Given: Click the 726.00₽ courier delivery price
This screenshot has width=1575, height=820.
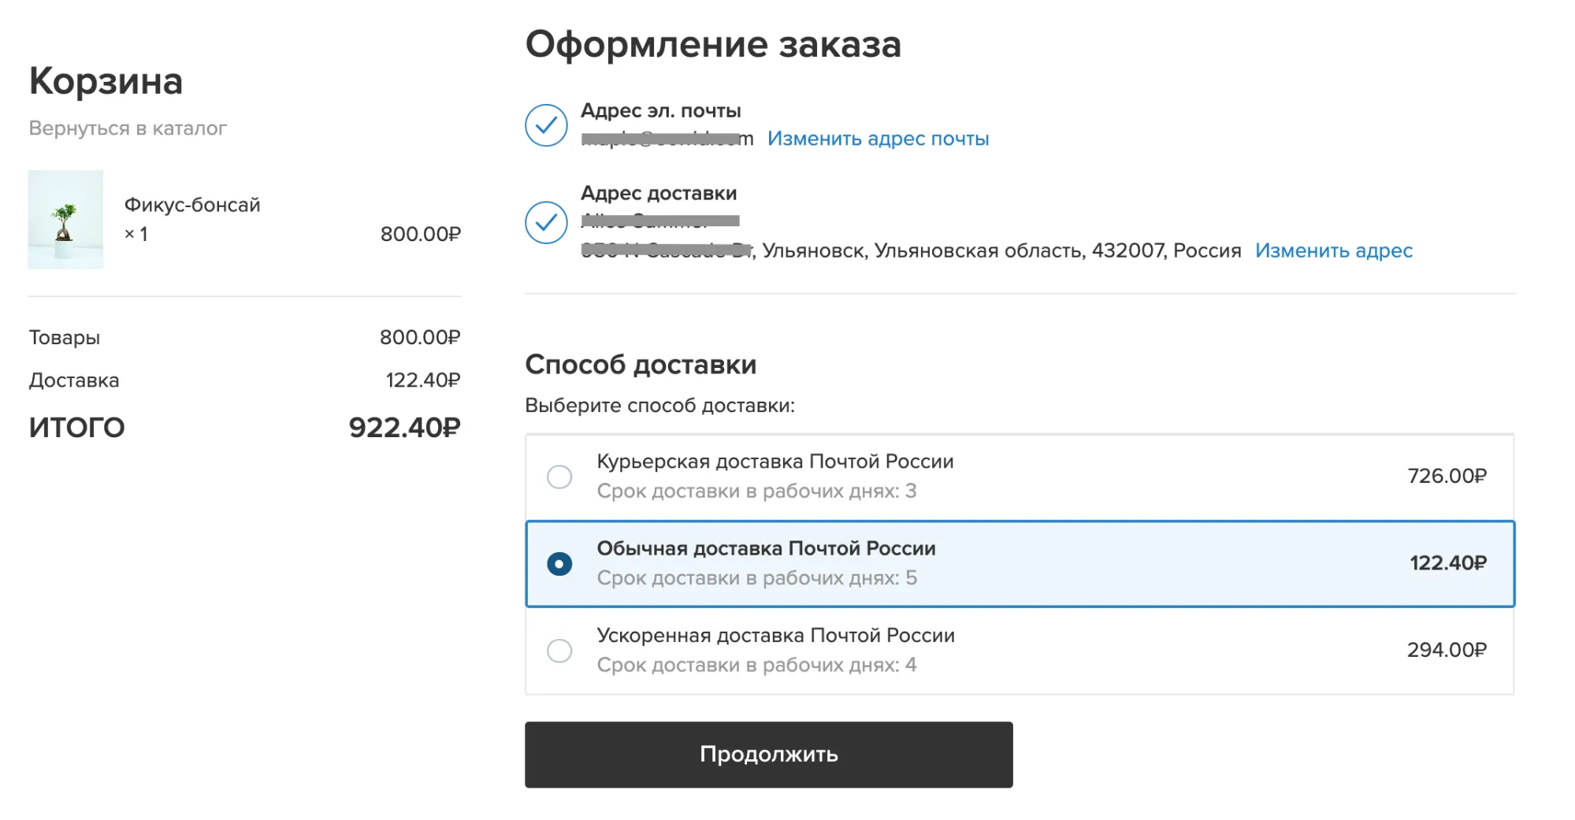Looking at the screenshot, I should (x=1447, y=476).
